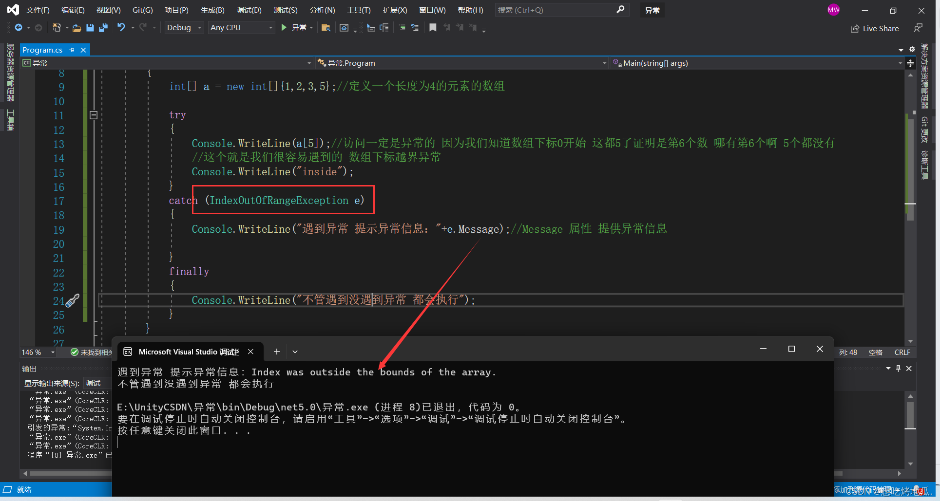The width and height of the screenshot is (940, 501).
Task: Click the editor scroll down arrow
Action: [x=910, y=341]
